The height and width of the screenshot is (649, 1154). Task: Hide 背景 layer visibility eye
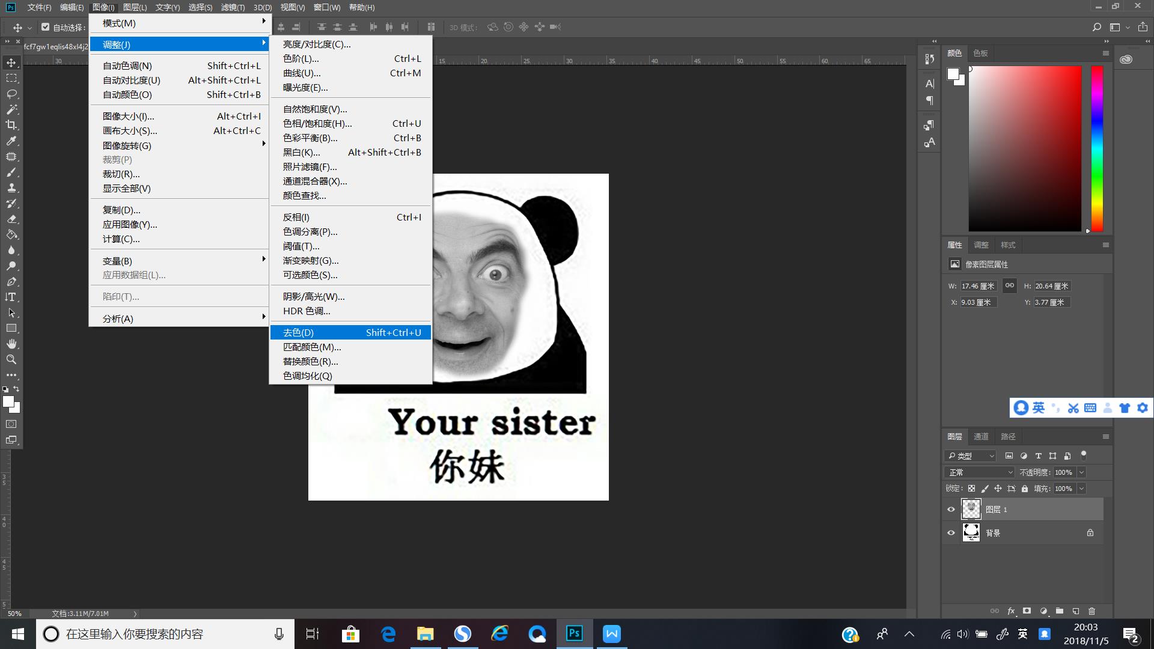[951, 533]
